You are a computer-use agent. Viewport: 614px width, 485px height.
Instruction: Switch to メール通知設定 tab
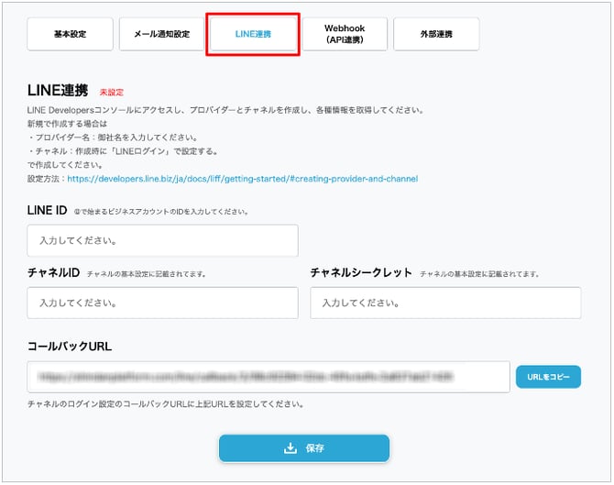click(x=161, y=34)
